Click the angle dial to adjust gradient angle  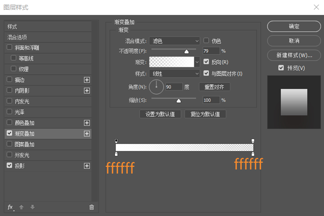156,86
